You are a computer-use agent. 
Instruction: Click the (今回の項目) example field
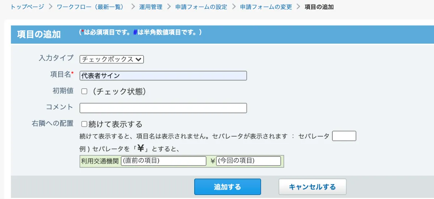pos(248,161)
